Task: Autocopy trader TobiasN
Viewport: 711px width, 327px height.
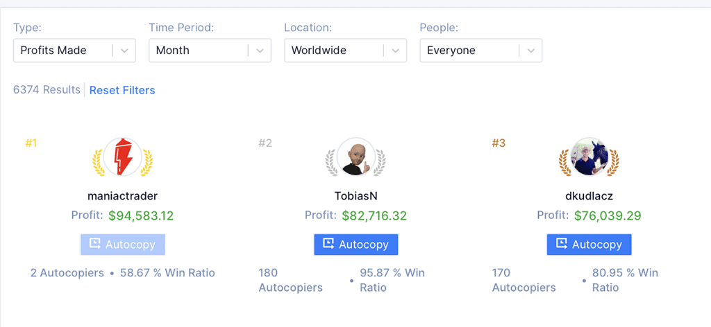Action: (x=356, y=245)
